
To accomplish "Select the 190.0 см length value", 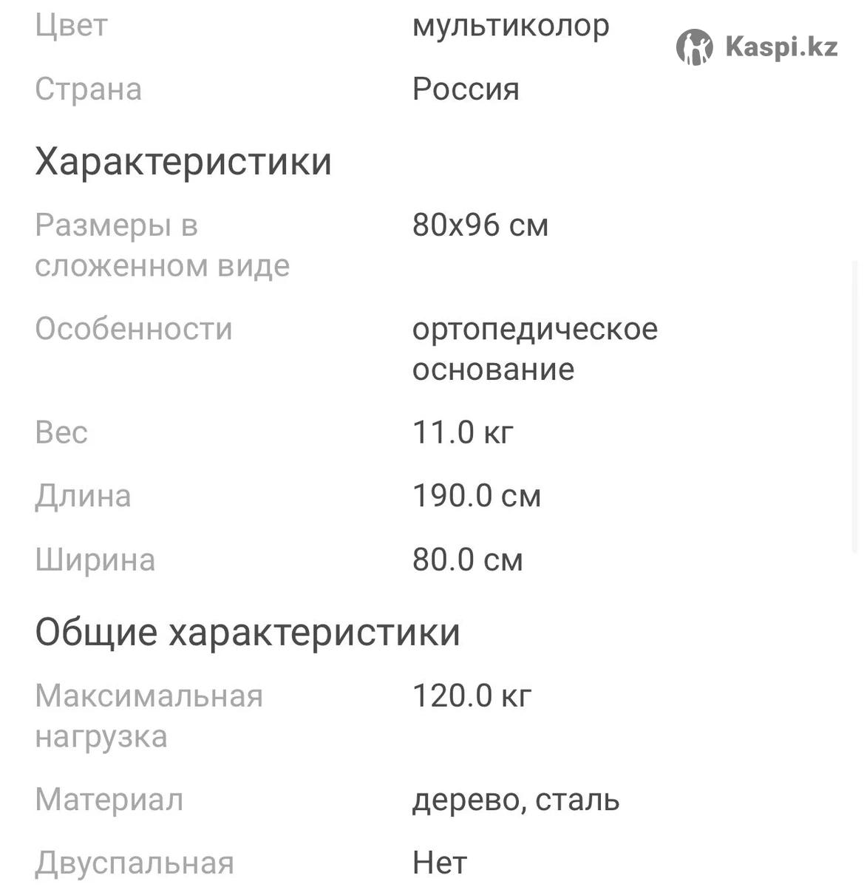I will (x=477, y=496).
